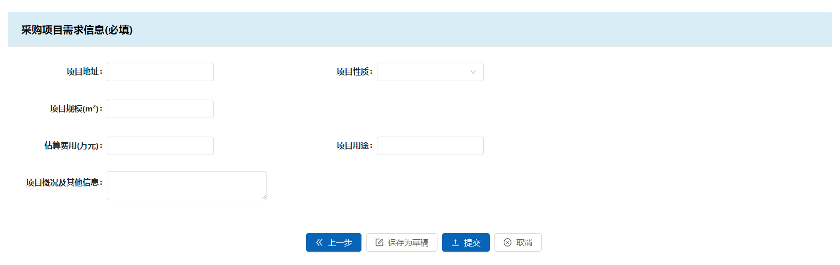Cancel using the 取消 button
The image size is (840, 265).
pyautogui.click(x=518, y=242)
